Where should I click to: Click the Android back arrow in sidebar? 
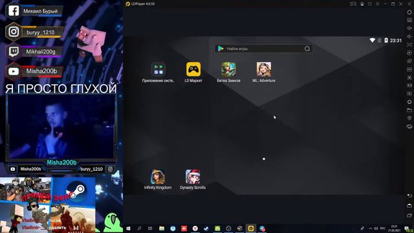(409, 195)
